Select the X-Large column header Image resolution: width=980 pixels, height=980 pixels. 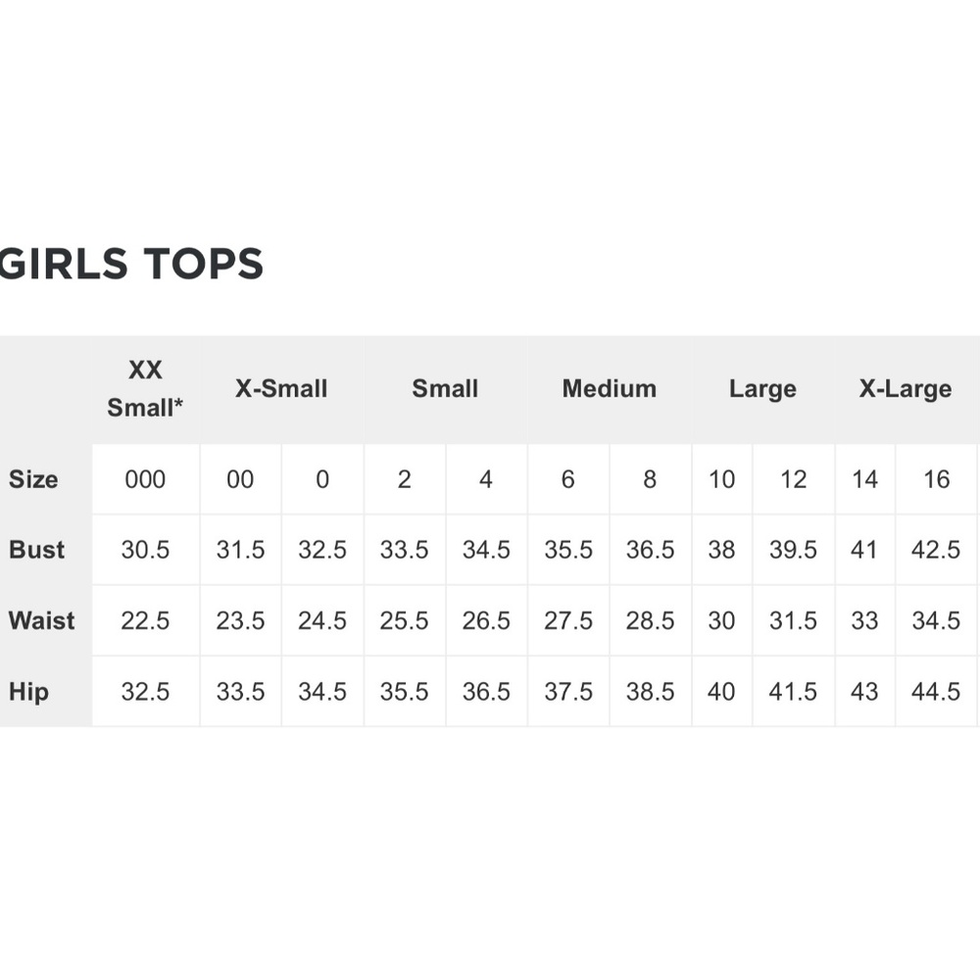click(x=906, y=389)
